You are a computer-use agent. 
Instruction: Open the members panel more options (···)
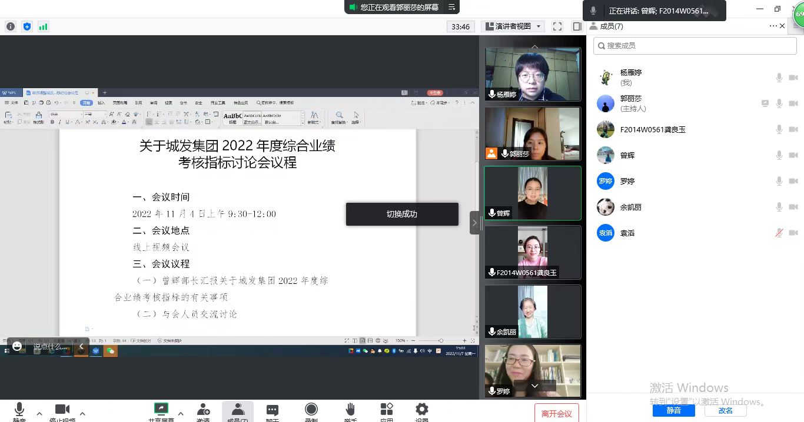[773, 26]
